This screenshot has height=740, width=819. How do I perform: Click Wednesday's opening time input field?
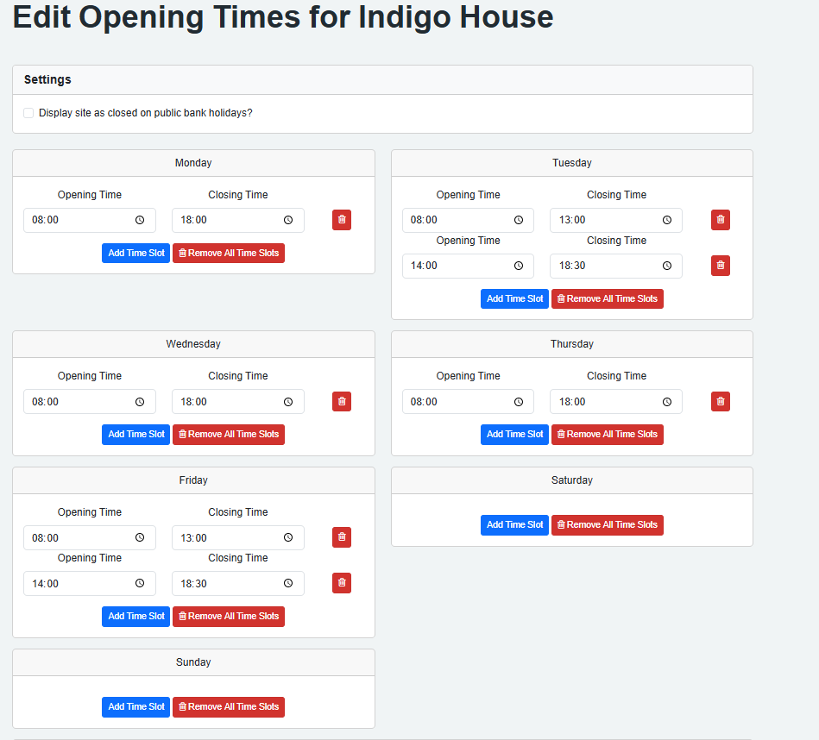(78, 401)
